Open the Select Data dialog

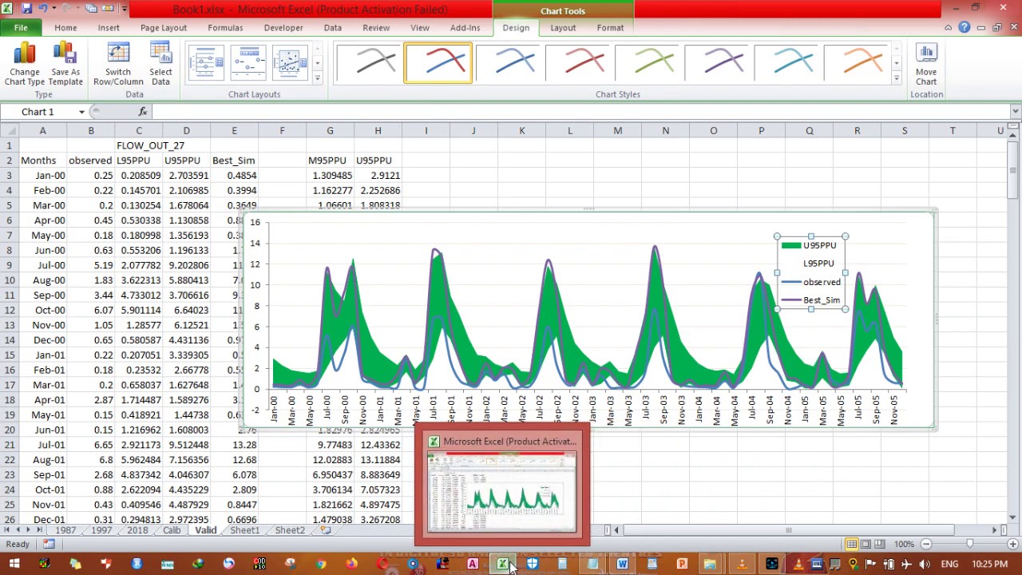(160, 65)
